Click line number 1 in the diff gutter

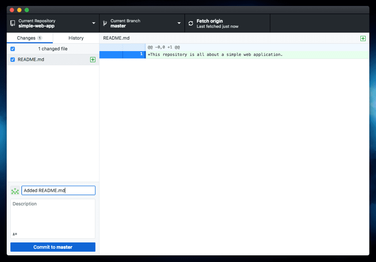pyautogui.click(x=140, y=54)
